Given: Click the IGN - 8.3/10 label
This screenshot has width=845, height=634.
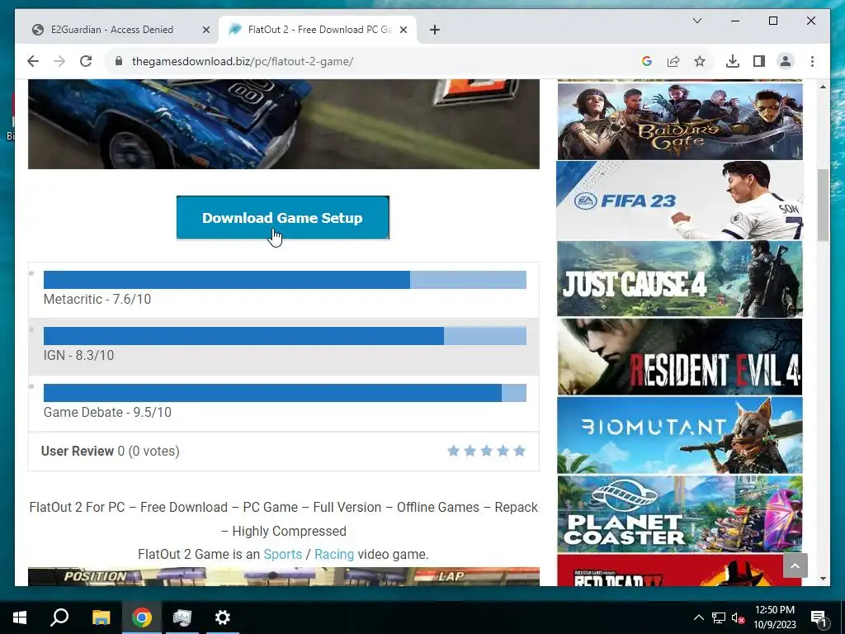Looking at the screenshot, I should click(78, 355).
